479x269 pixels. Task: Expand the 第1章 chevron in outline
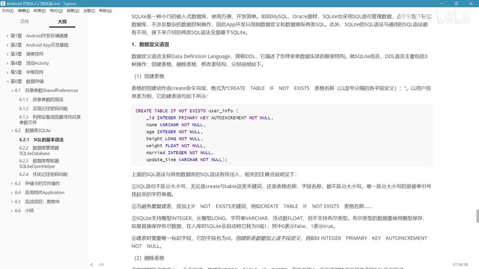(7, 36)
